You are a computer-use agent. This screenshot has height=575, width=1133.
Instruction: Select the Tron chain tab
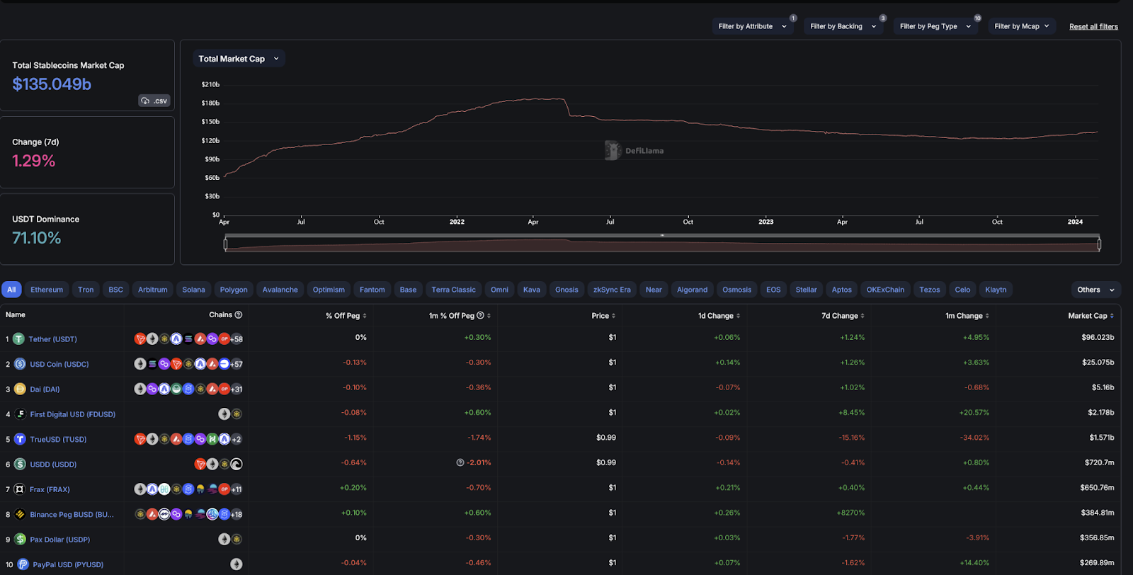click(x=86, y=290)
